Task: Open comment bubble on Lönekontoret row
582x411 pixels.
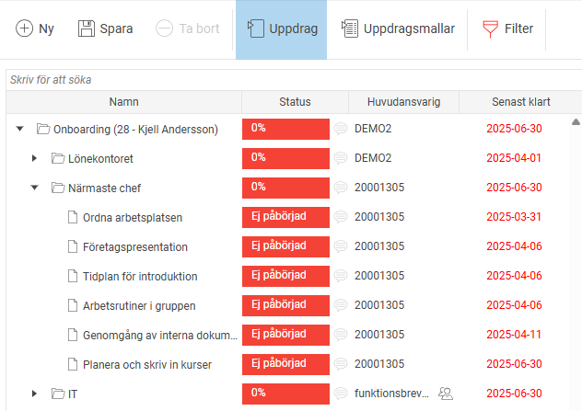Action: tap(341, 159)
